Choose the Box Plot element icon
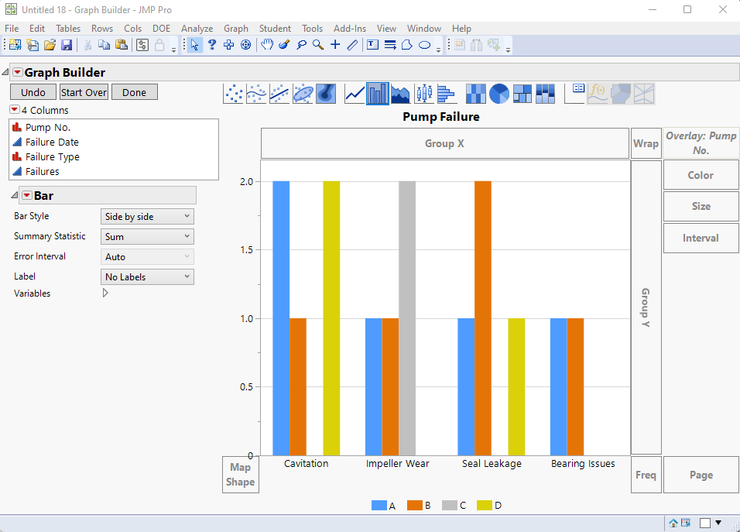740x532 pixels. point(424,94)
